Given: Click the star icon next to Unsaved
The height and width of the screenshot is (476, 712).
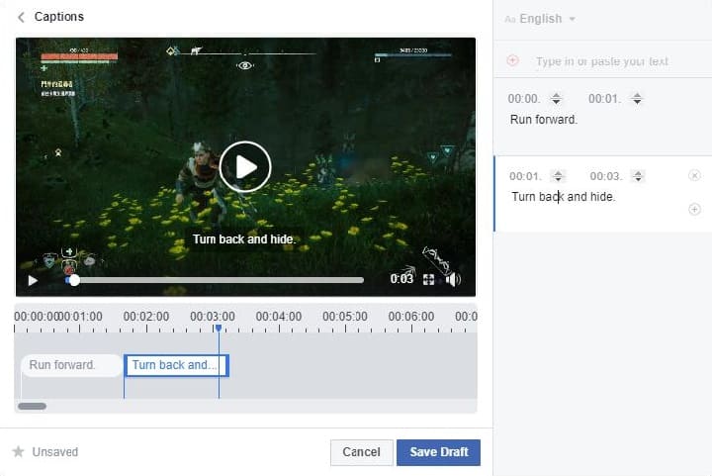Looking at the screenshot, I should [x=18, y=452].
